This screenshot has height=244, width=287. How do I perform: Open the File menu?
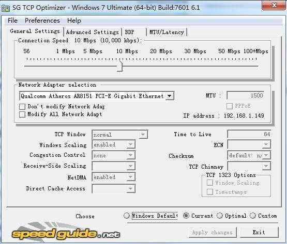point(12,21)
